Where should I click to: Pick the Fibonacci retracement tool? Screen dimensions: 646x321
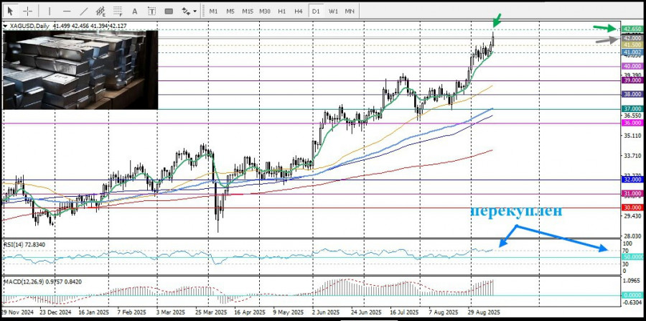pos(117,11)
